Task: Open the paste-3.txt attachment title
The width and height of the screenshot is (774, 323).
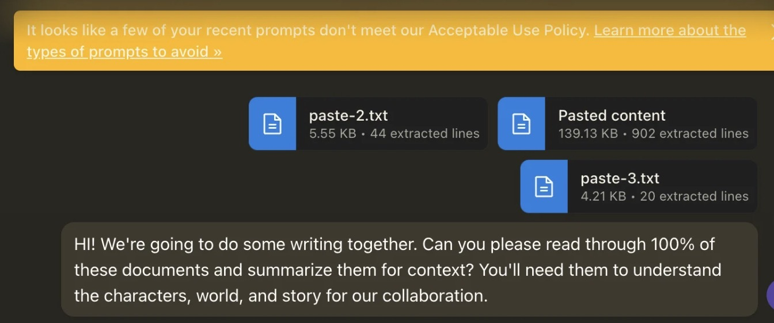Action: point(620,178)
